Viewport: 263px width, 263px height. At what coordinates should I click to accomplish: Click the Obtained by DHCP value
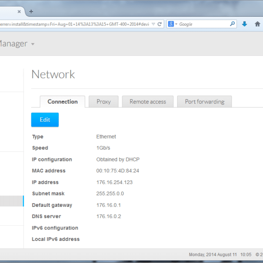(x=118, y=159)
